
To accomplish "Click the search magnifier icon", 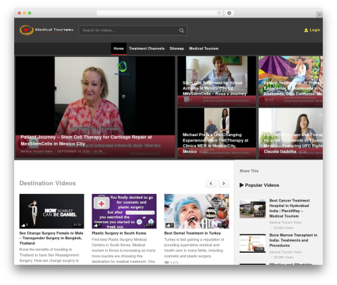I will click(x=181, y=30).
